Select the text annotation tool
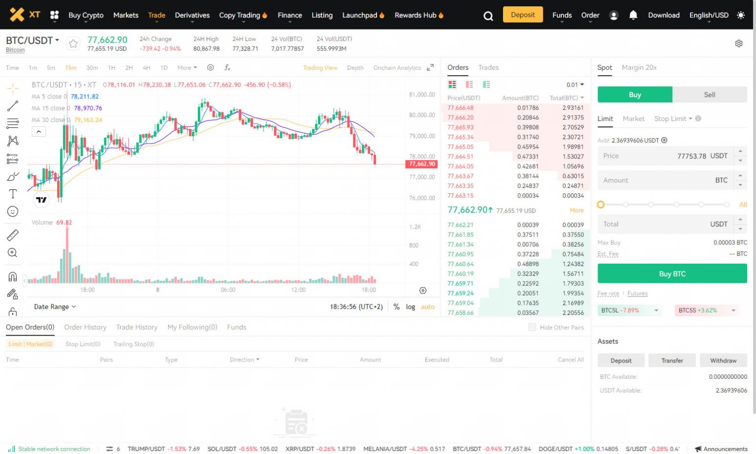The width and height of the screenshot is (756, 454). point(13,194)
